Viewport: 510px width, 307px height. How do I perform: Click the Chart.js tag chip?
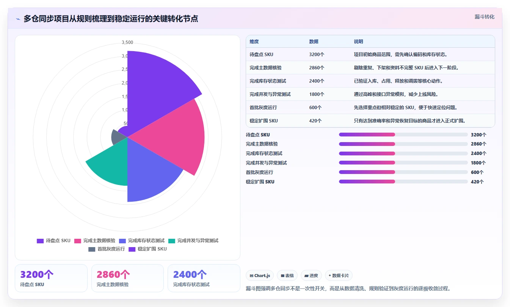(260, 276)
